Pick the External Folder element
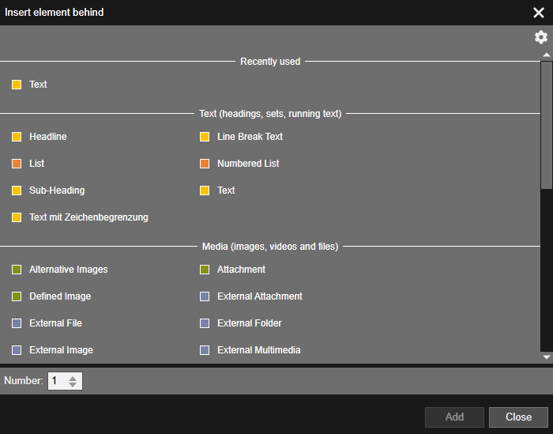Image resolution: width=553 pixels, height=434 pixels. 250,323
